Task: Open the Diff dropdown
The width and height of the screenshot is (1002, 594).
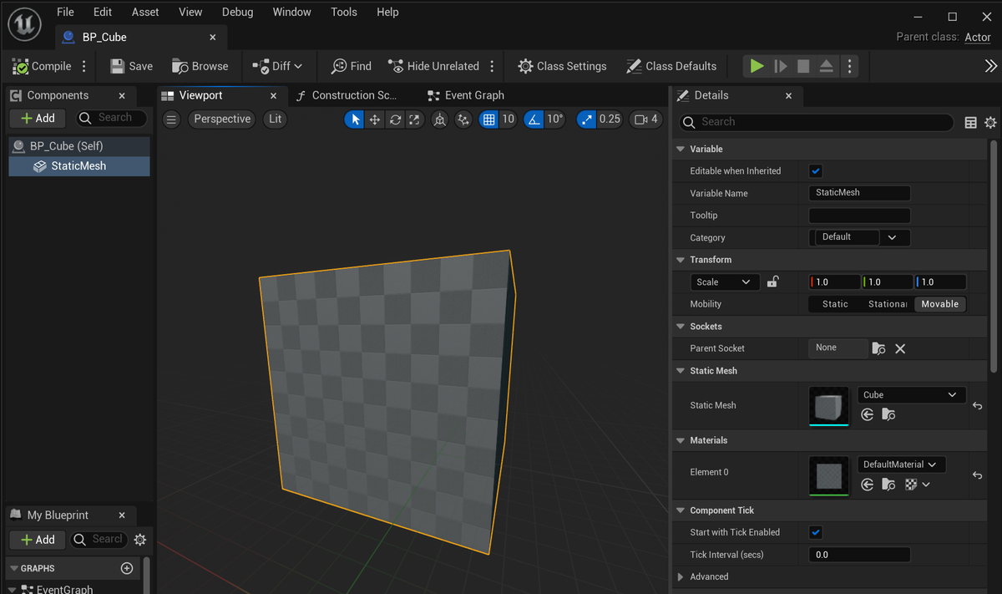Action: click(x=277, y=66)
